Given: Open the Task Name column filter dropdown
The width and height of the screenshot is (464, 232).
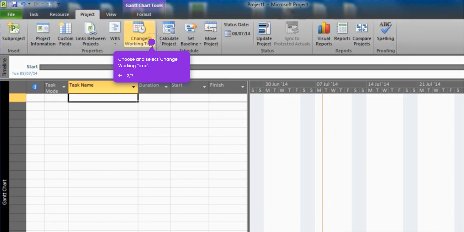Looking at the screenshot, I should [133, 87].
